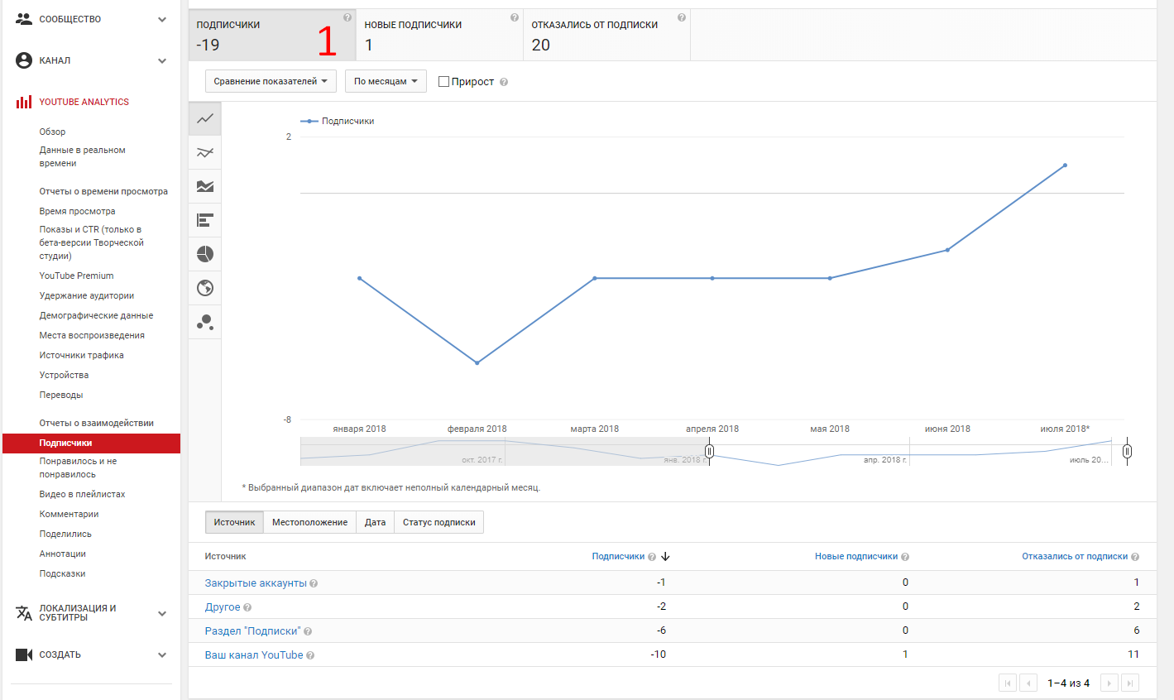Select the stacked area chart icon
This screenshot has width=1174, height=700.
[x=205, y=186]
